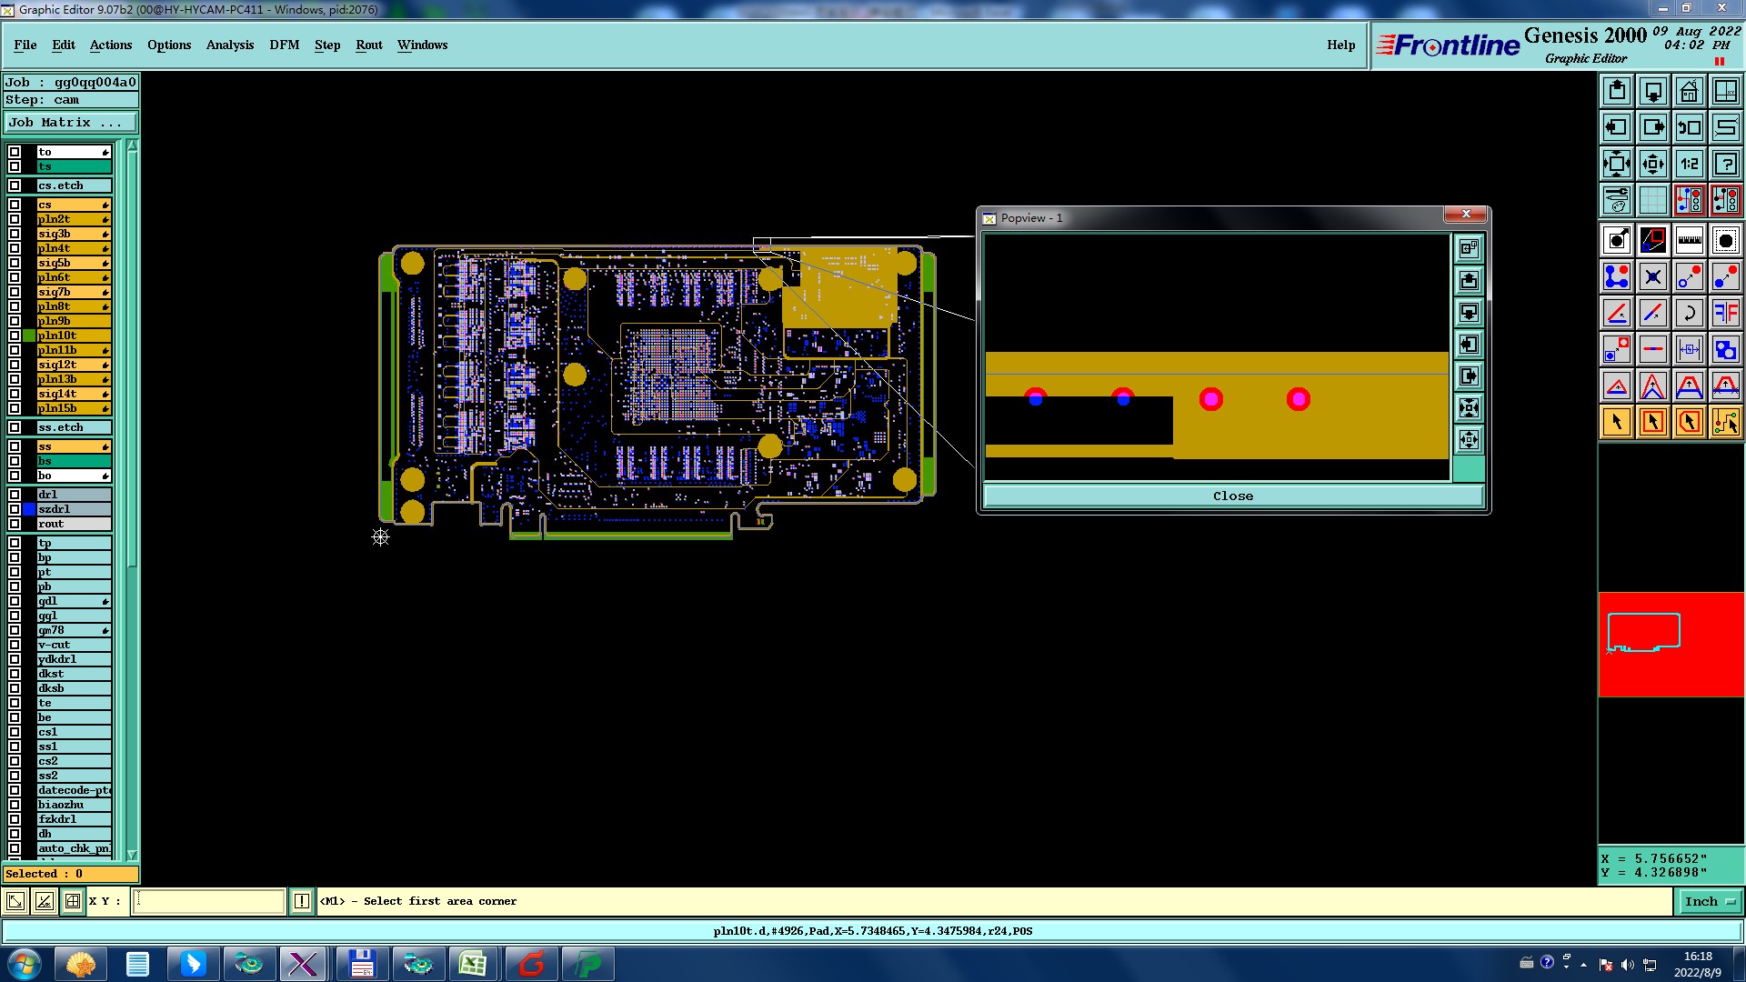Viewport: 1746px width, 982px height.
Task: Select the measure ruler tool
Action: [x=1689, y=240]
